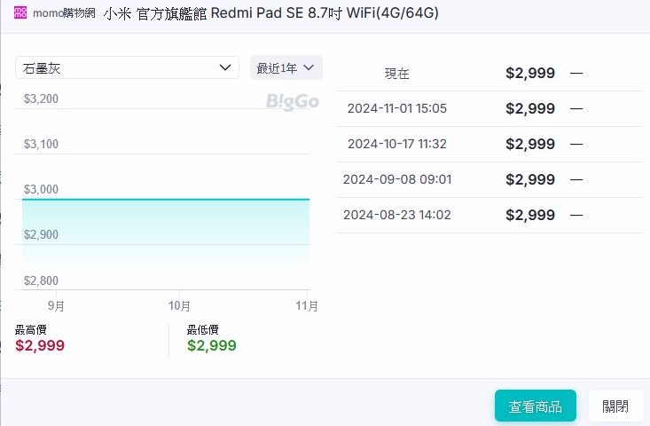Click the 最高價 $2,999 value
650x426 pixels.
(40, 345)
